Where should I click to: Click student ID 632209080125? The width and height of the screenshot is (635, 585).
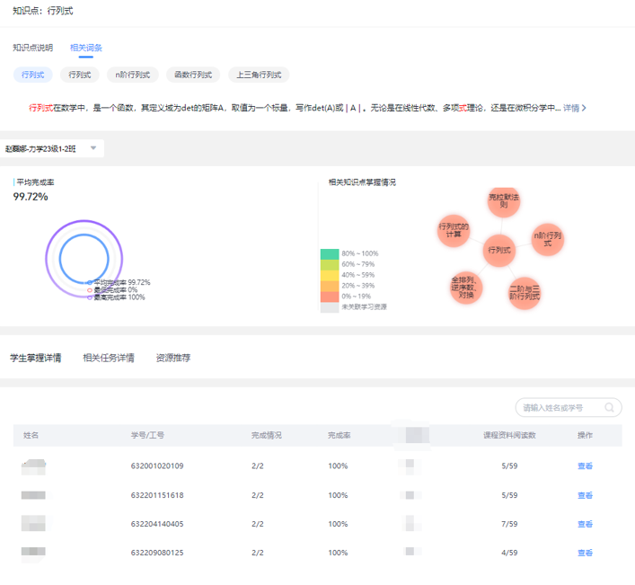pyautogui.click(x=157, y=553)
